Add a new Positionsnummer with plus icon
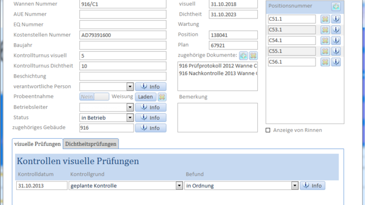Screen dimensions: 365x205 pos(336,6)
